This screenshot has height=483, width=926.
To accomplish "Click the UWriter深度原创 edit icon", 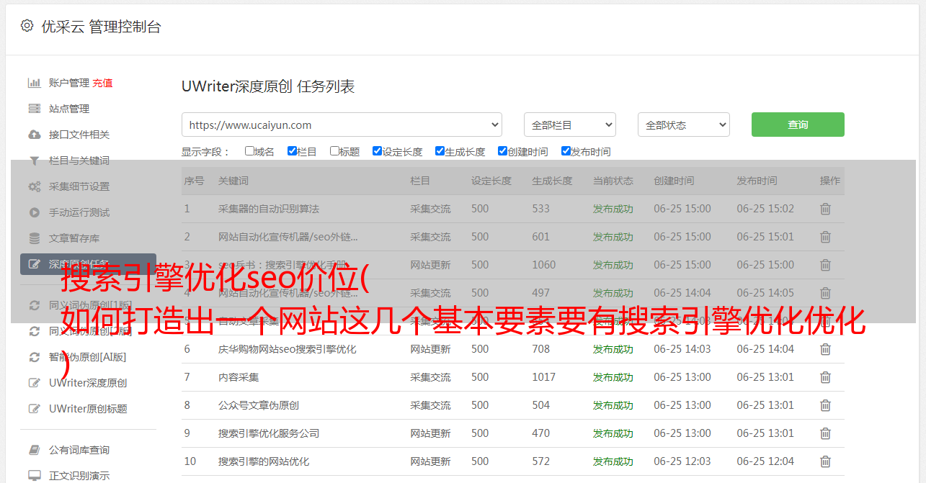I will click(x=34, y=383).
